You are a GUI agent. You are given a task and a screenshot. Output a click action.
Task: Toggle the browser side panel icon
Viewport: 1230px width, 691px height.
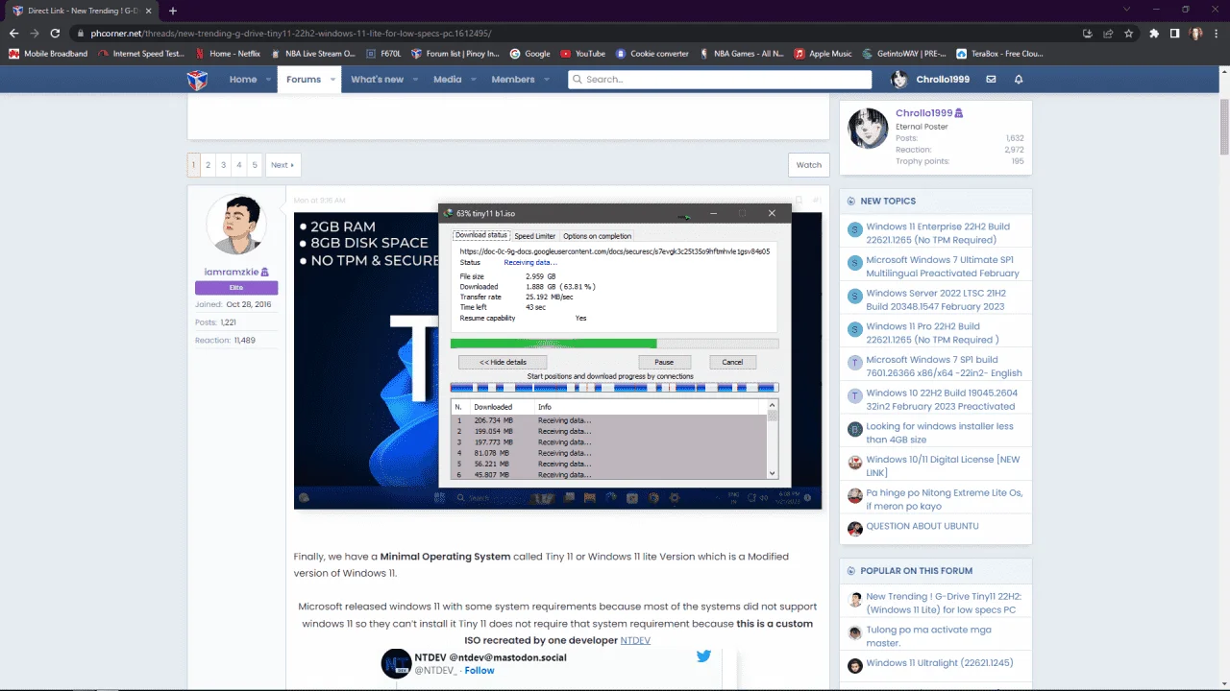[x=1174, y=33]
